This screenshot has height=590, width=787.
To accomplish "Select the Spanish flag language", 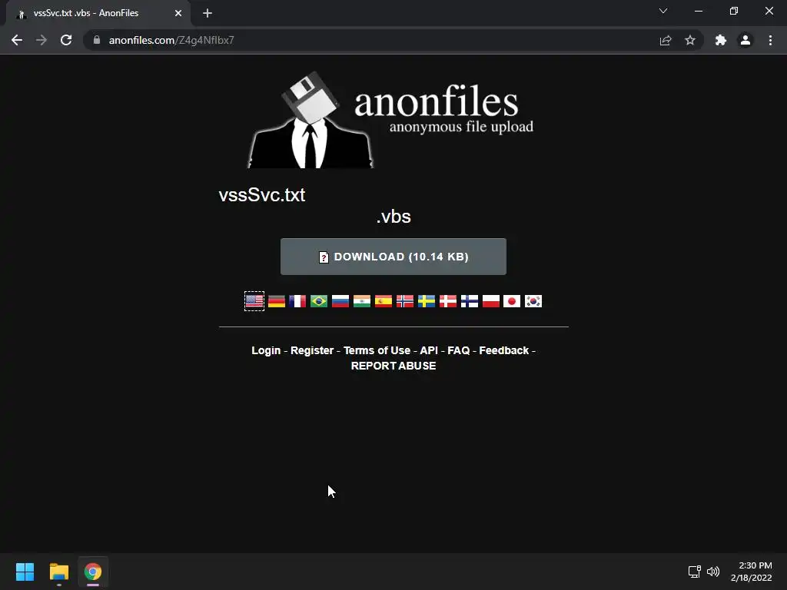I will (x=384, y=301).
